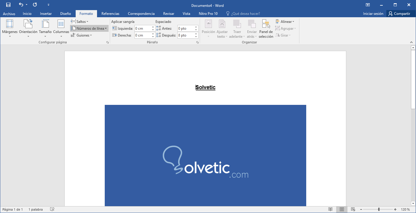Expand the Saltos dropdown
The height and width of the screenshot is (213, 416).
pyautogui.click(x=80, y=22)
